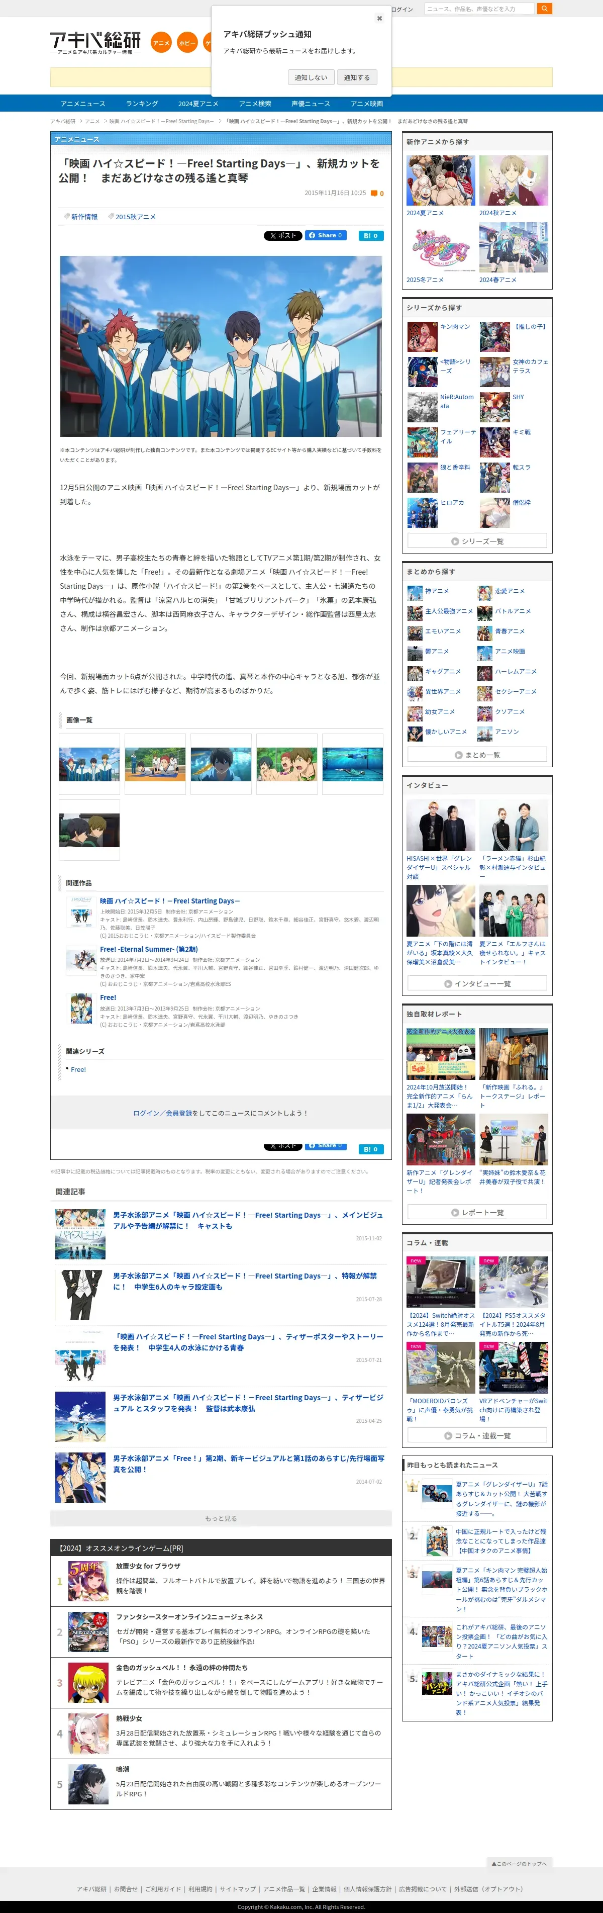Click the もっと見る button under related articles
603x1913 pixels.
click(x=221, y=1518)
